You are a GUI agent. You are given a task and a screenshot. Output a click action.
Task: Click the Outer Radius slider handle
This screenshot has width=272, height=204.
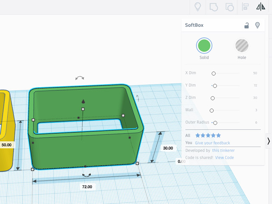(x=215, y=123)
